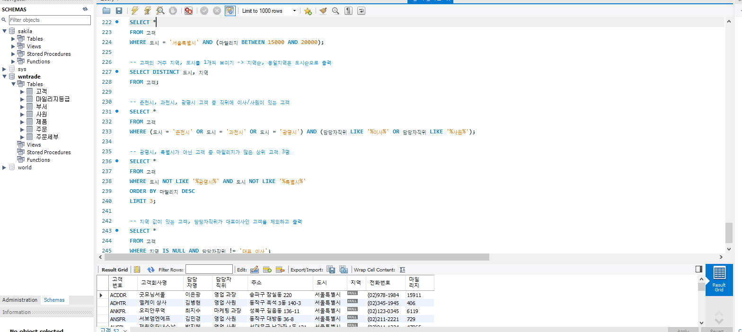Import records from an external file
This screenshot has width=742, height=332.
pyautogui.click(x=344, y=270)
